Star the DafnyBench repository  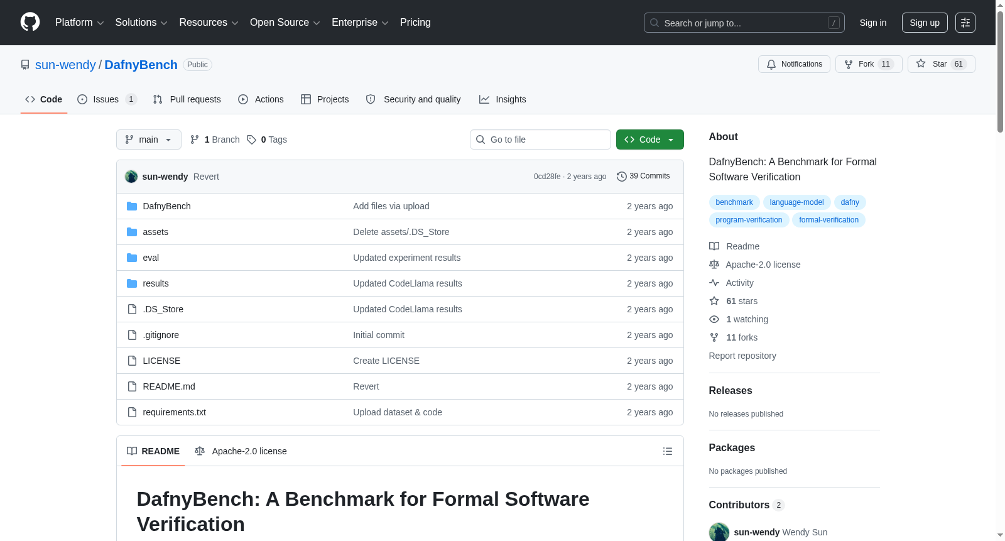[x=941, y=64]
